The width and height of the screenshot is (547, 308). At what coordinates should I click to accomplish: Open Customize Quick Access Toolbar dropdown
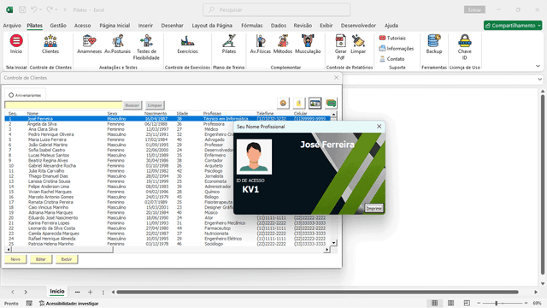pos(65,9)
